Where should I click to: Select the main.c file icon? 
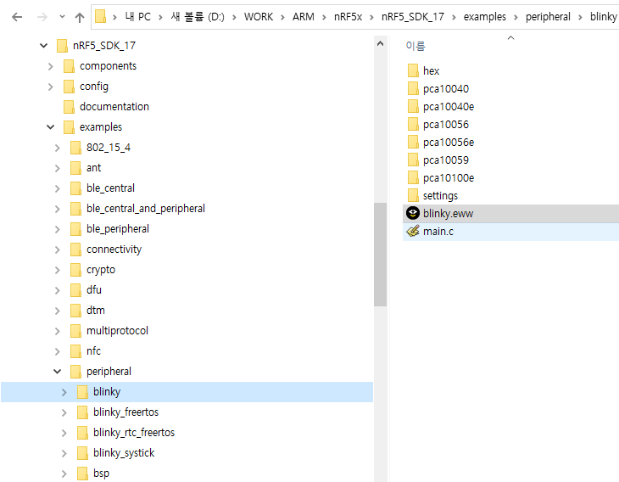point(413,231)
